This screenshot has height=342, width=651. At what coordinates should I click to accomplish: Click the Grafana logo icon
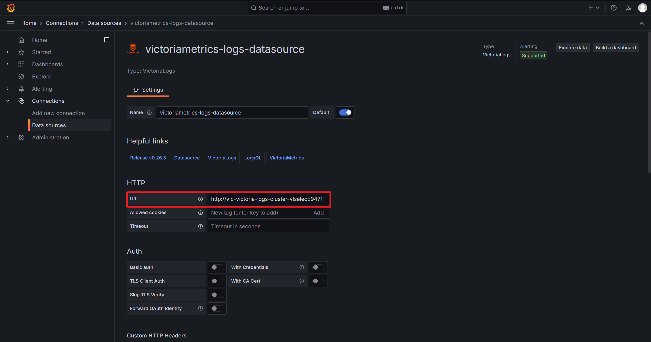[11, 8]
